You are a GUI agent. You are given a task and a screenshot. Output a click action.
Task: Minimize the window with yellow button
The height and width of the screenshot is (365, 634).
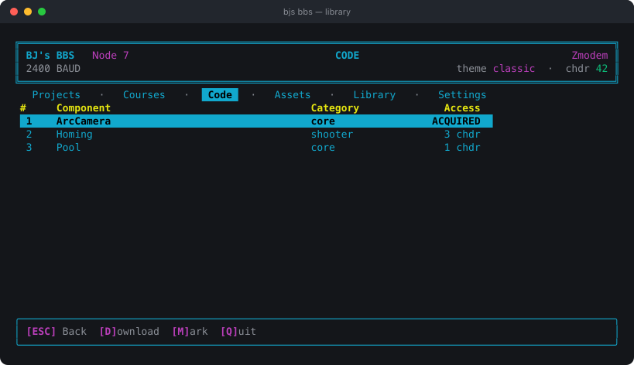pyautogui.click(x=28, y=12)
